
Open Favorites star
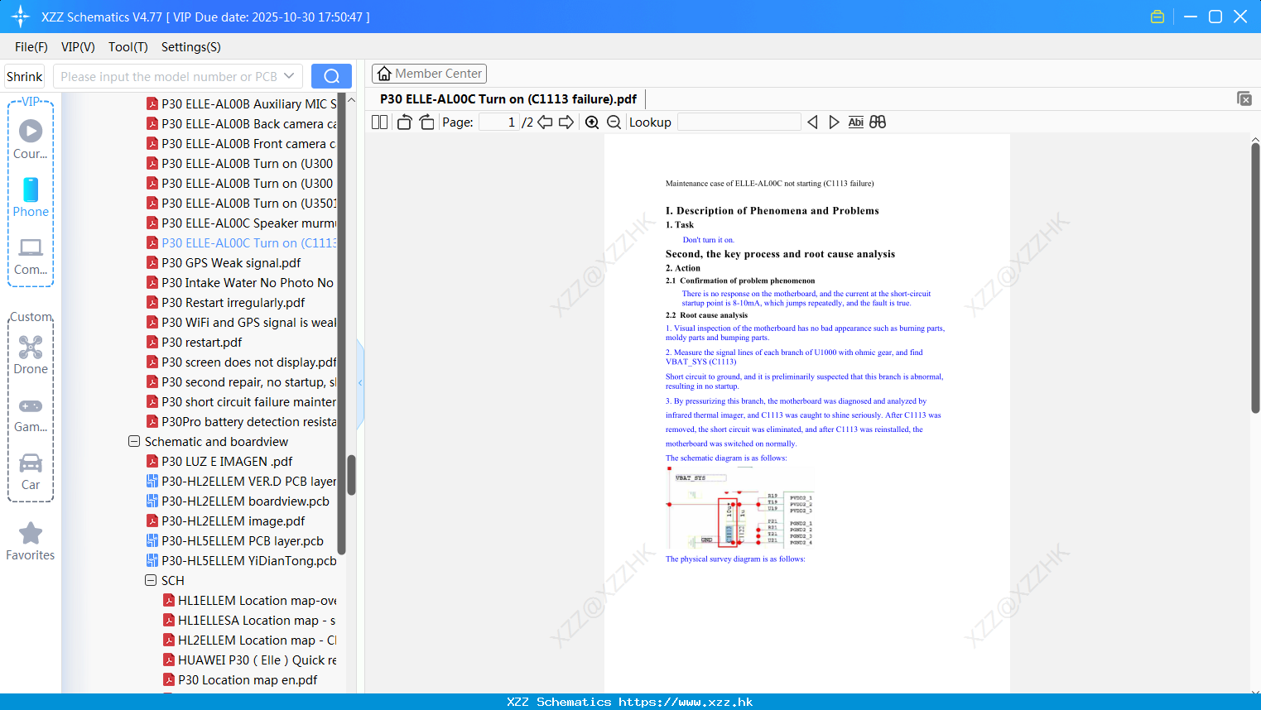pos(31,542)
